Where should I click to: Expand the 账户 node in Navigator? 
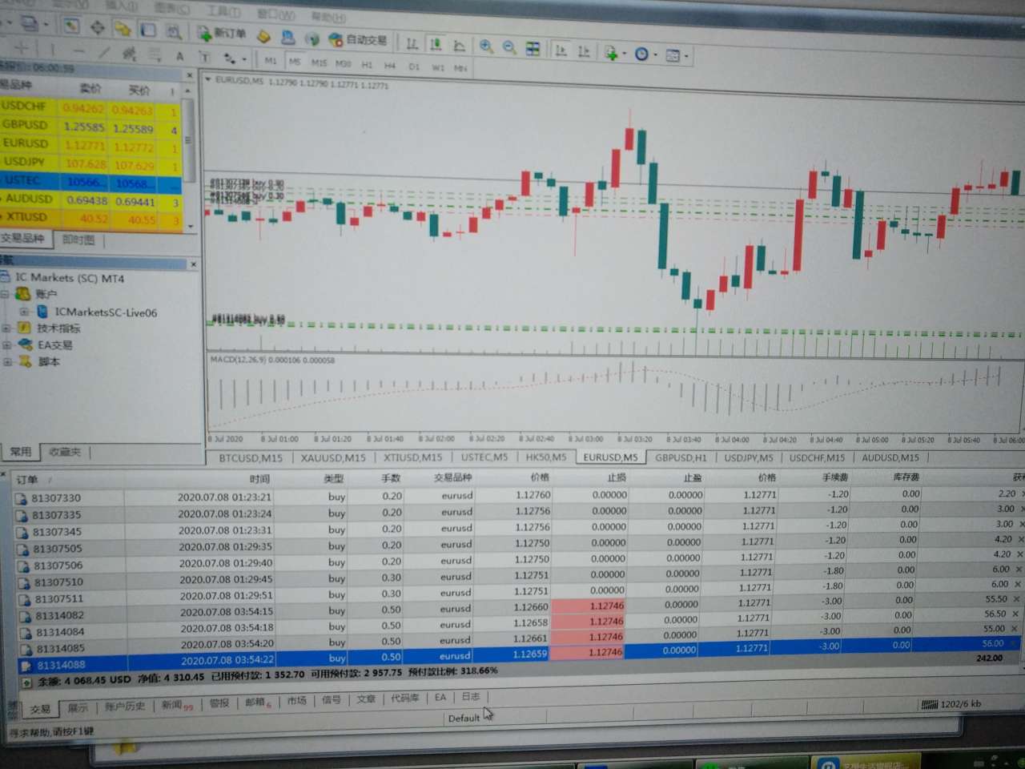point(5,294)
